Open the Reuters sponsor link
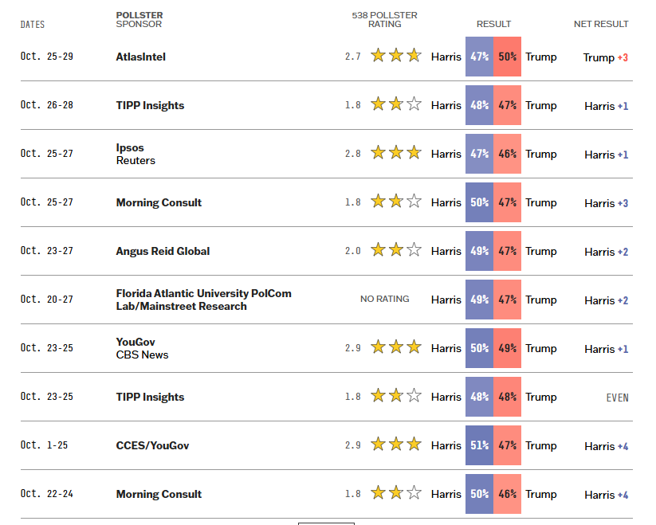The height and width of the screenshot is (525, 656). click(x=136, y=161)
